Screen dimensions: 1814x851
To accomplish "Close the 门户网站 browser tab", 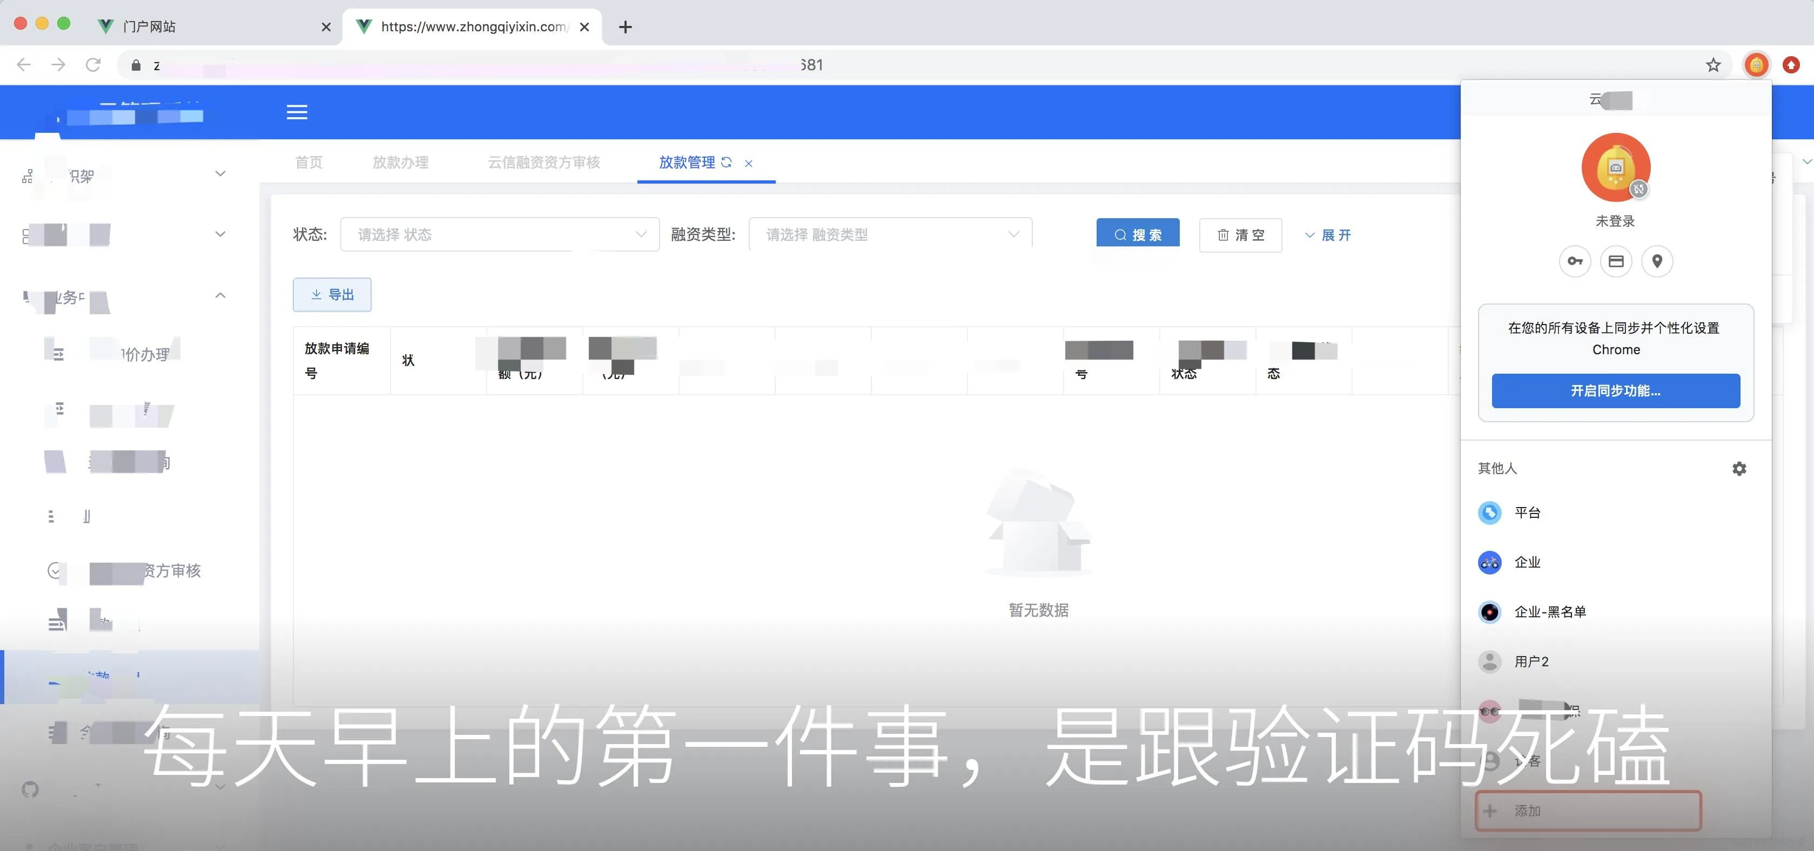I will pyautogui.click(x=326, y=27).
